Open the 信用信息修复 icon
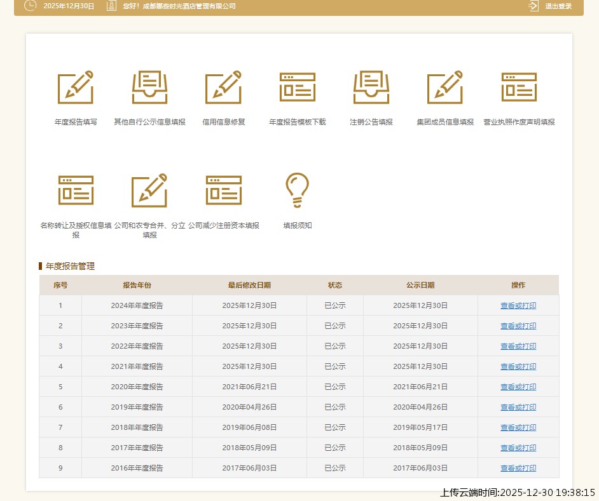This screenshot has width=599, height=501. pyautogui.click(x=223, y=88)
